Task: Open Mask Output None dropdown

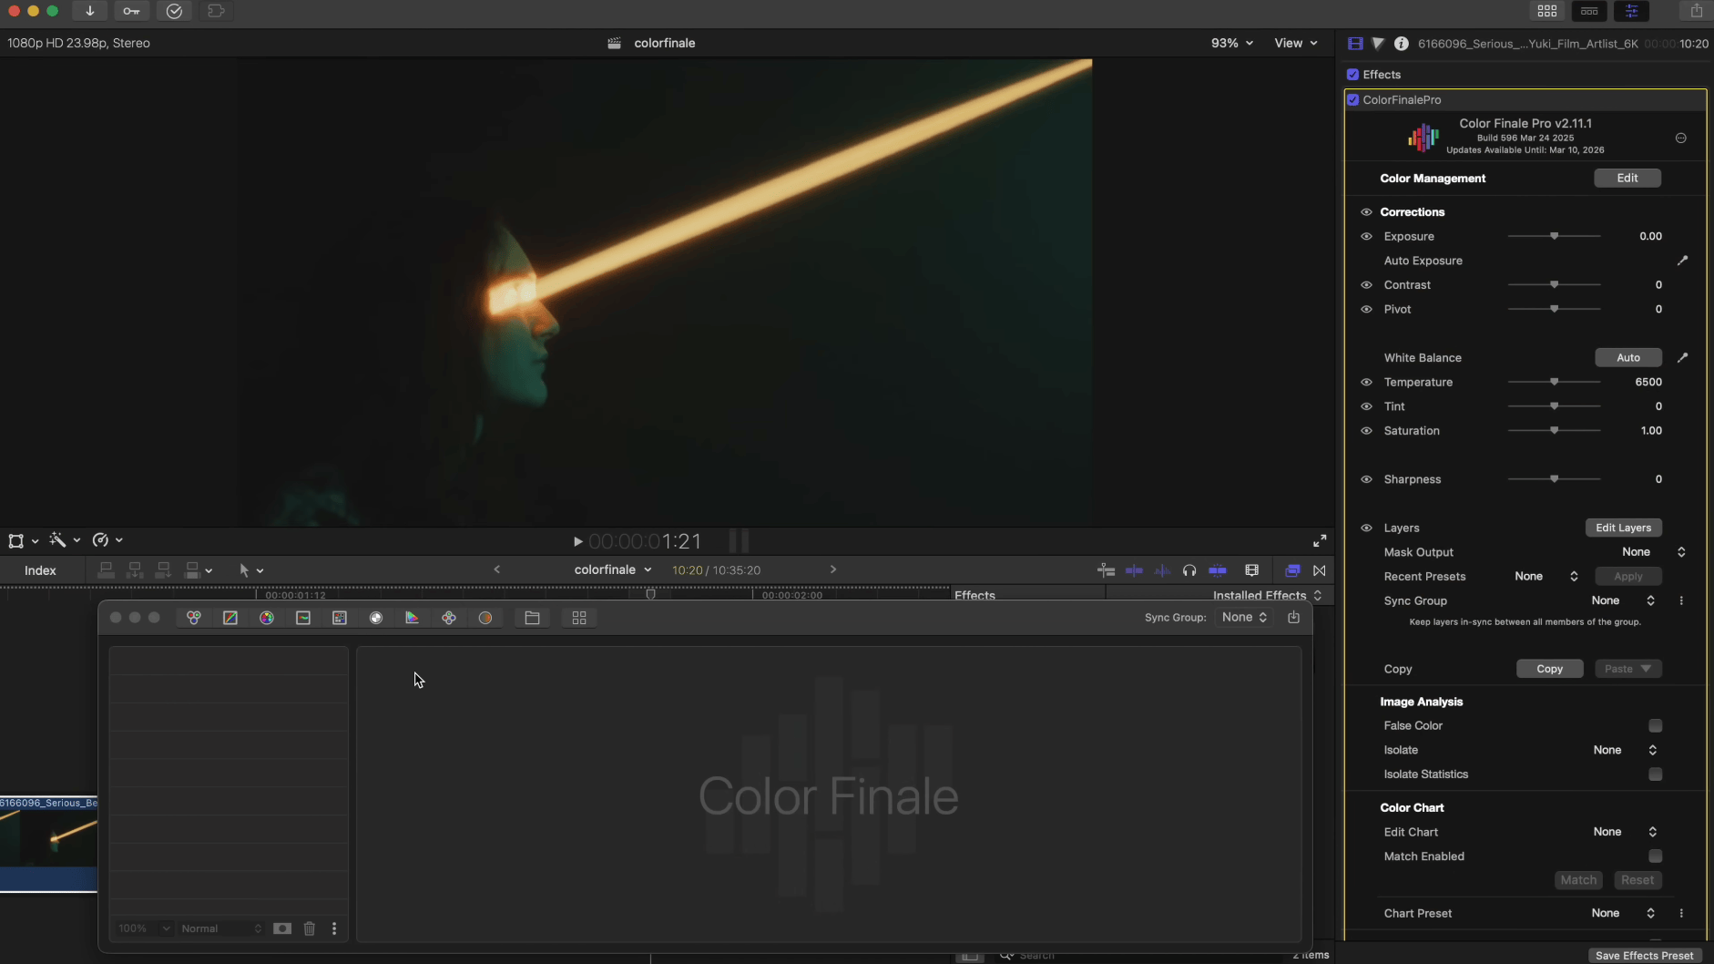Action: click(x=1653, y=552)
